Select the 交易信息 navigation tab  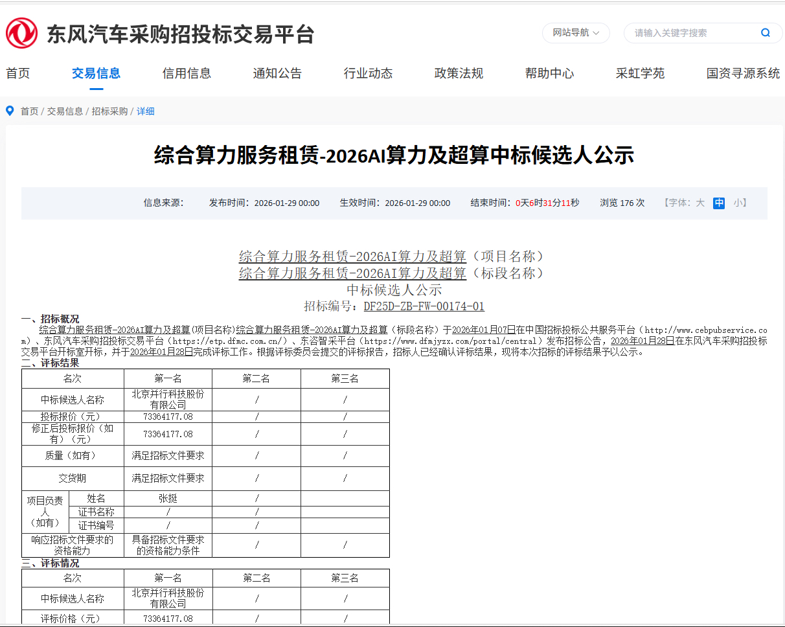[96, 73]
